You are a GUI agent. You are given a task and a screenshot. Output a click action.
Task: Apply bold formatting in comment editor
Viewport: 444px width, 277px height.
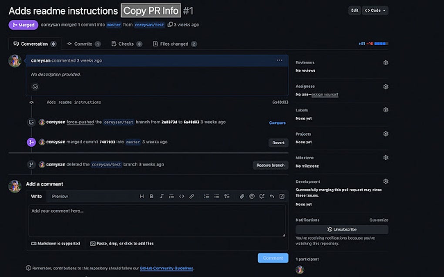151,196
